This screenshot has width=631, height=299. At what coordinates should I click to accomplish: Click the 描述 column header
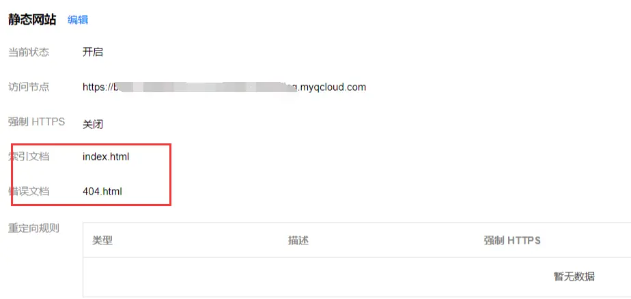click(x=298, y=241)
